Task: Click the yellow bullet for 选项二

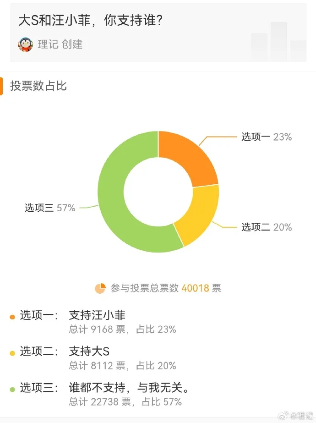Action: (12, 353)
